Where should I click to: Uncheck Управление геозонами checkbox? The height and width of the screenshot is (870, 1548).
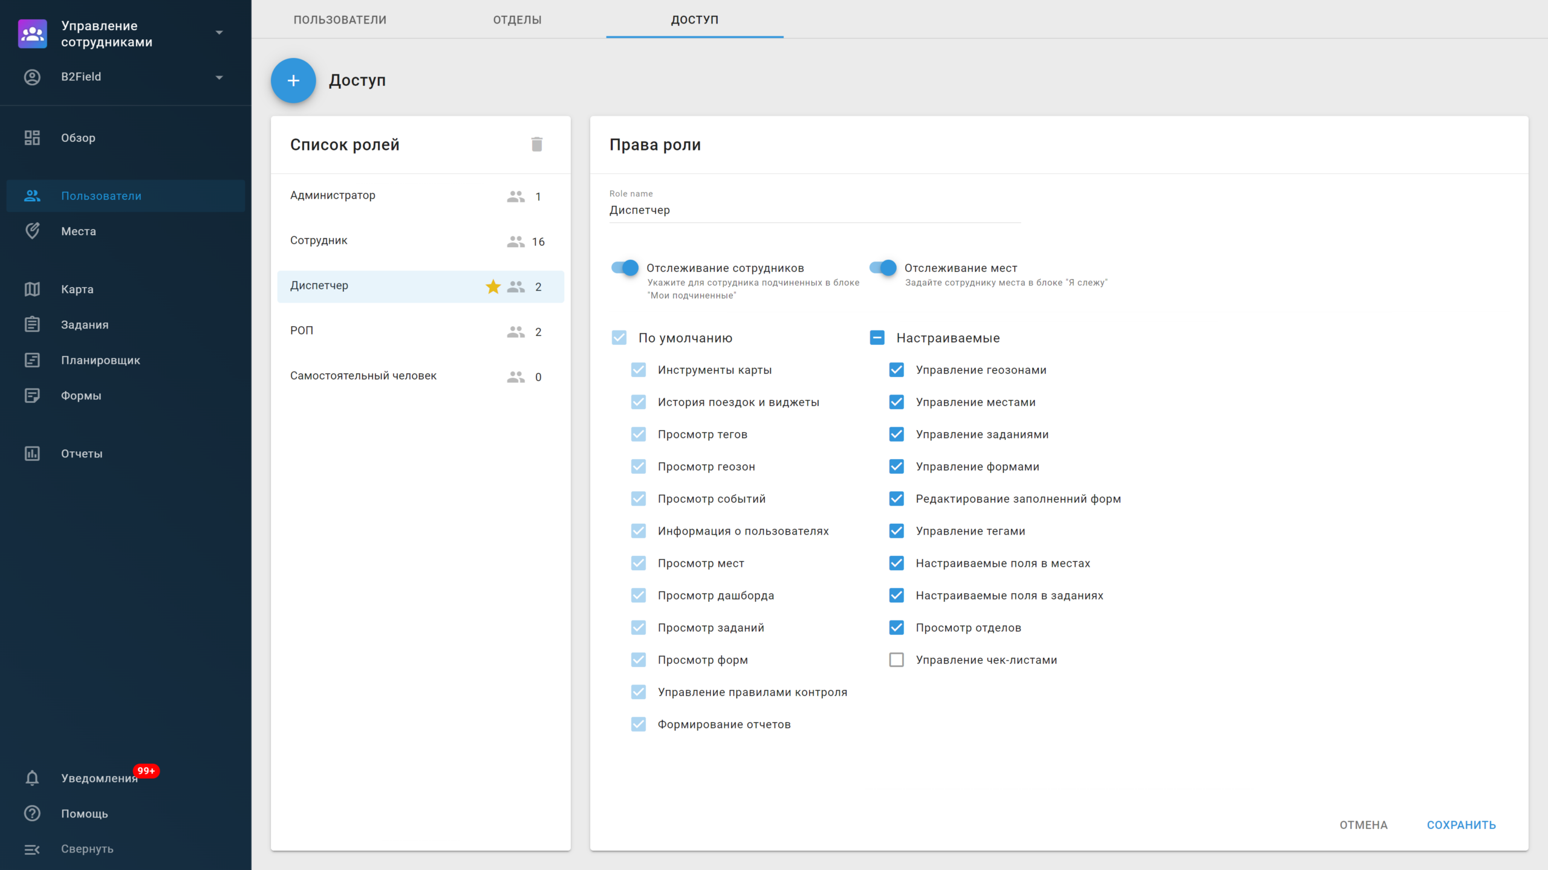click(x=896, y=370)
